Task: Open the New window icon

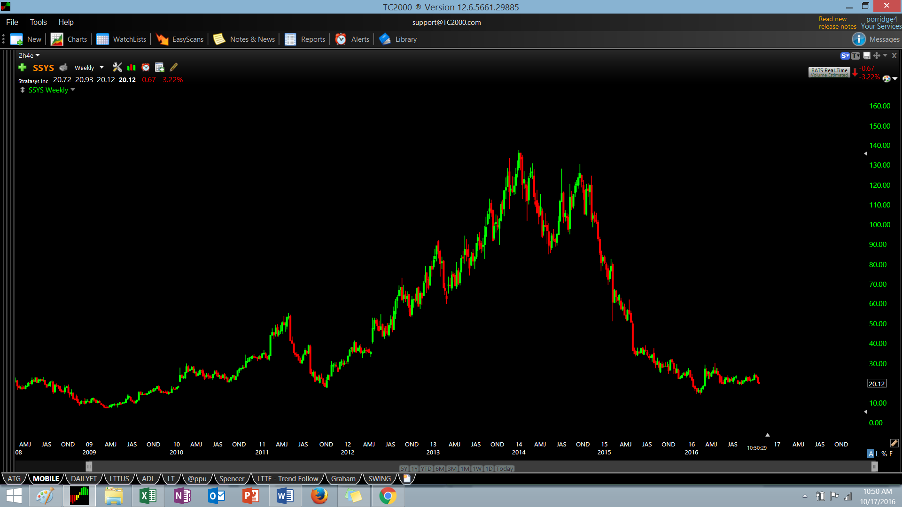Action: (x=16, y=39)
